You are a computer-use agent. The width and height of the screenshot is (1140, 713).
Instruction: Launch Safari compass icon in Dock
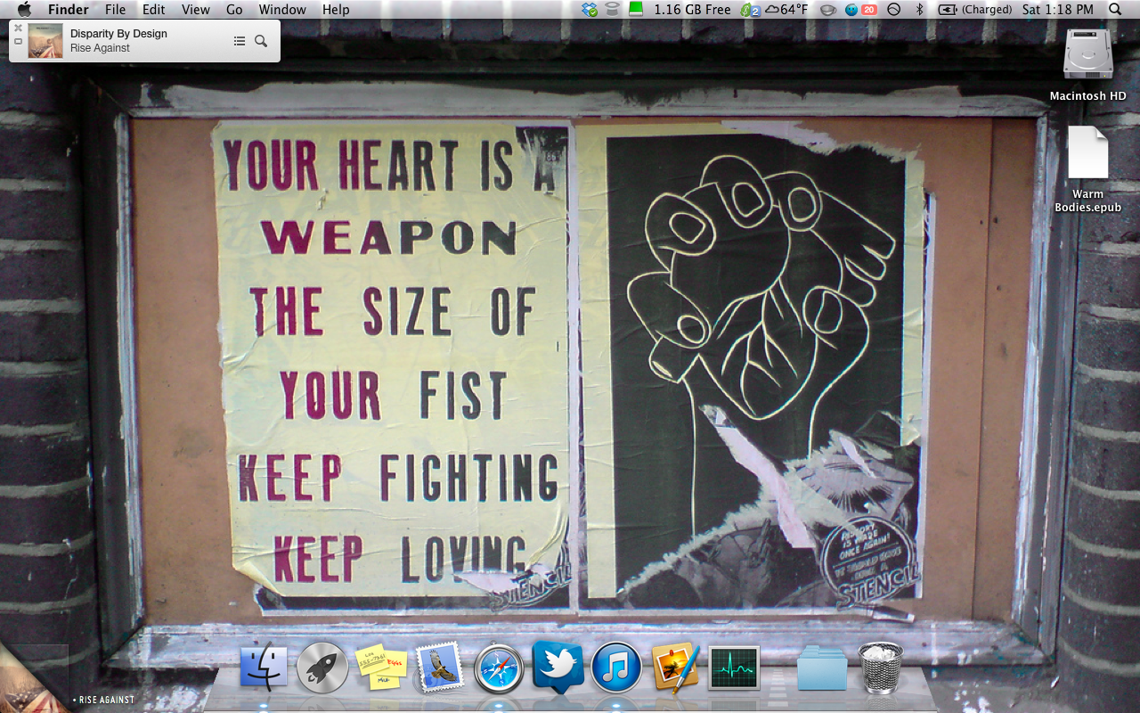[499, 668]
